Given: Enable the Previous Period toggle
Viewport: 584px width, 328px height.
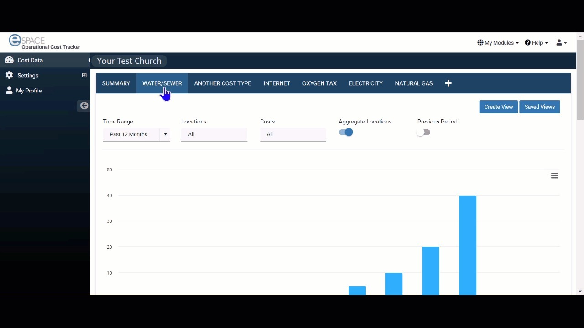Looking at the screenshot, I should (x=423, y=133).
